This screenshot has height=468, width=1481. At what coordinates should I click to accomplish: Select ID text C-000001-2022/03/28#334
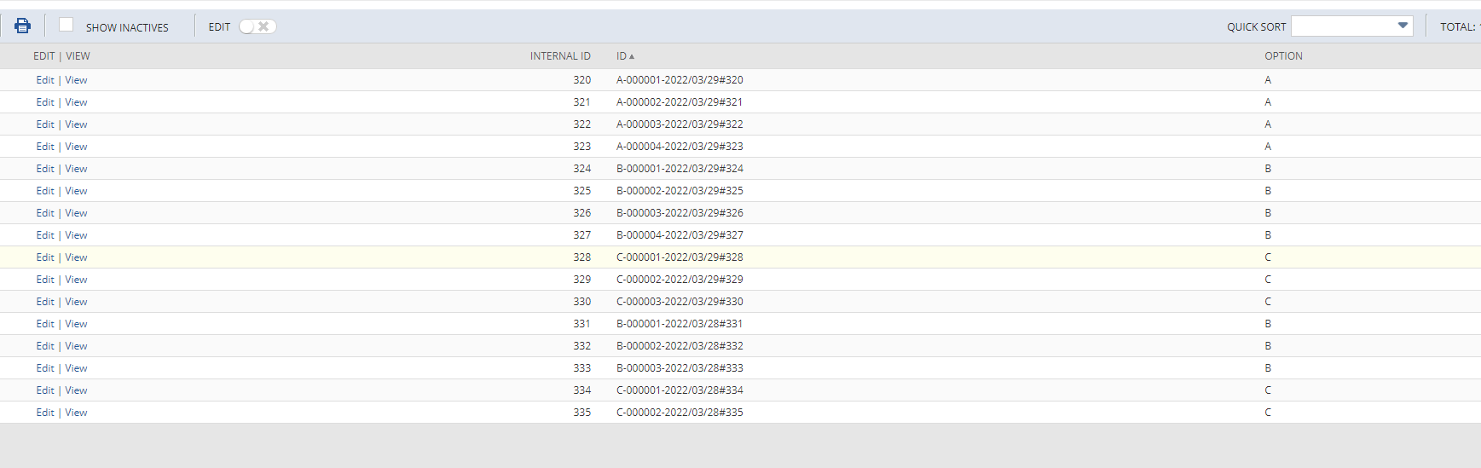(x=680, y=390)
